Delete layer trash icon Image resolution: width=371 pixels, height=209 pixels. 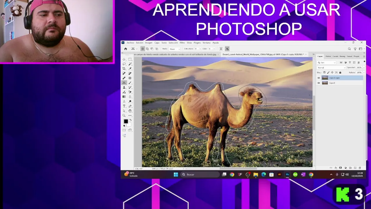[x=360, y=168]
